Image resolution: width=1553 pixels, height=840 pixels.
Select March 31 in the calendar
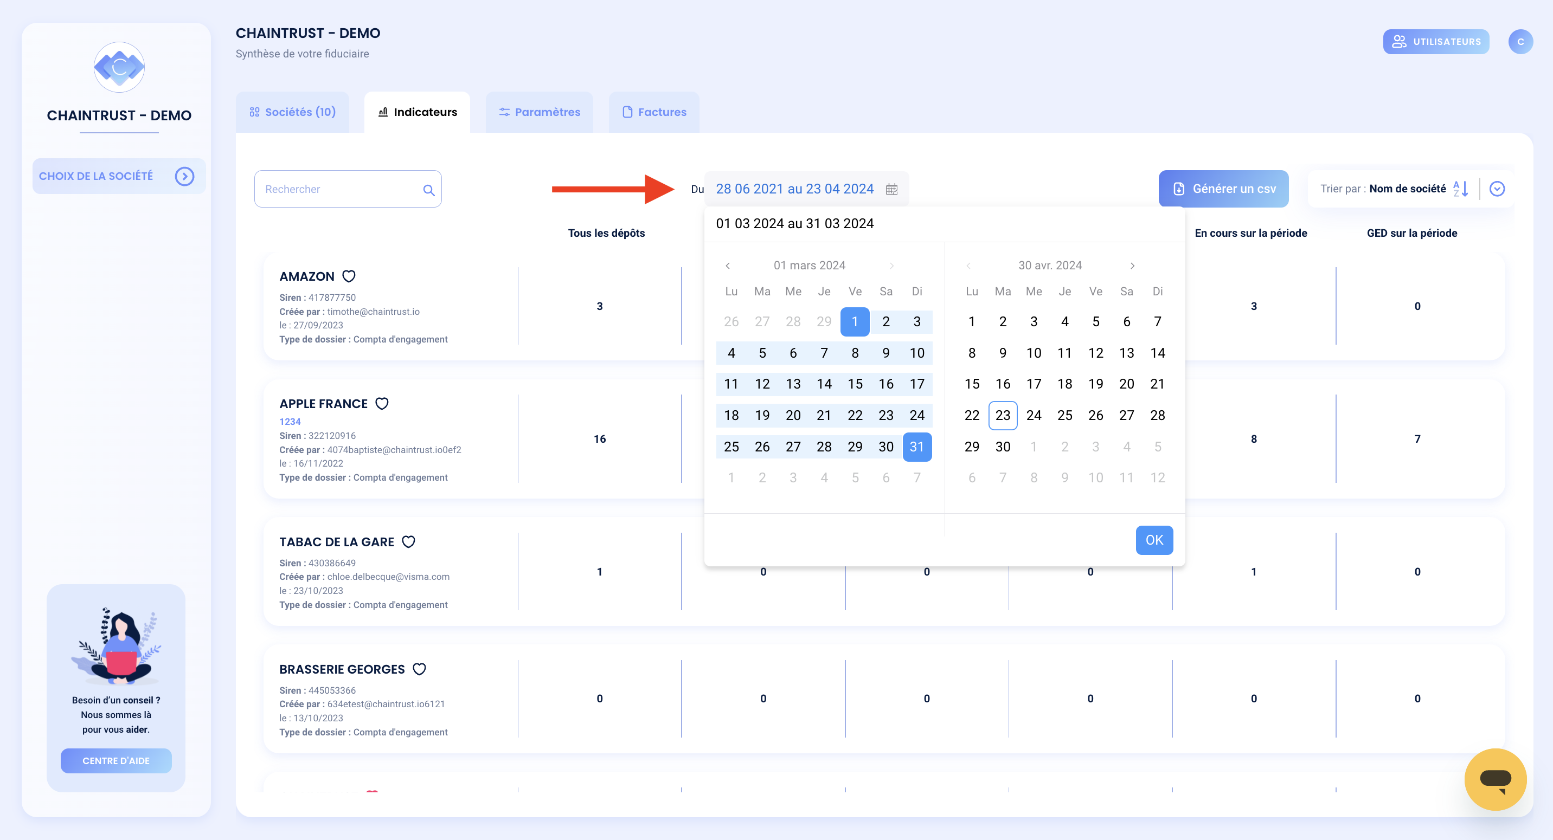[916, 447]
